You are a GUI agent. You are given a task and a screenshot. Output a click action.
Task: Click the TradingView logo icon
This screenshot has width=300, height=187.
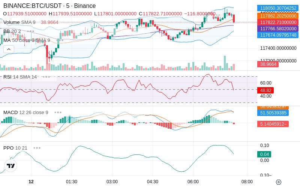(x=11, y=166)
